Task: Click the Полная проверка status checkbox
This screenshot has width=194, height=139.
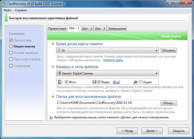Action: click(x=11, y=53)
